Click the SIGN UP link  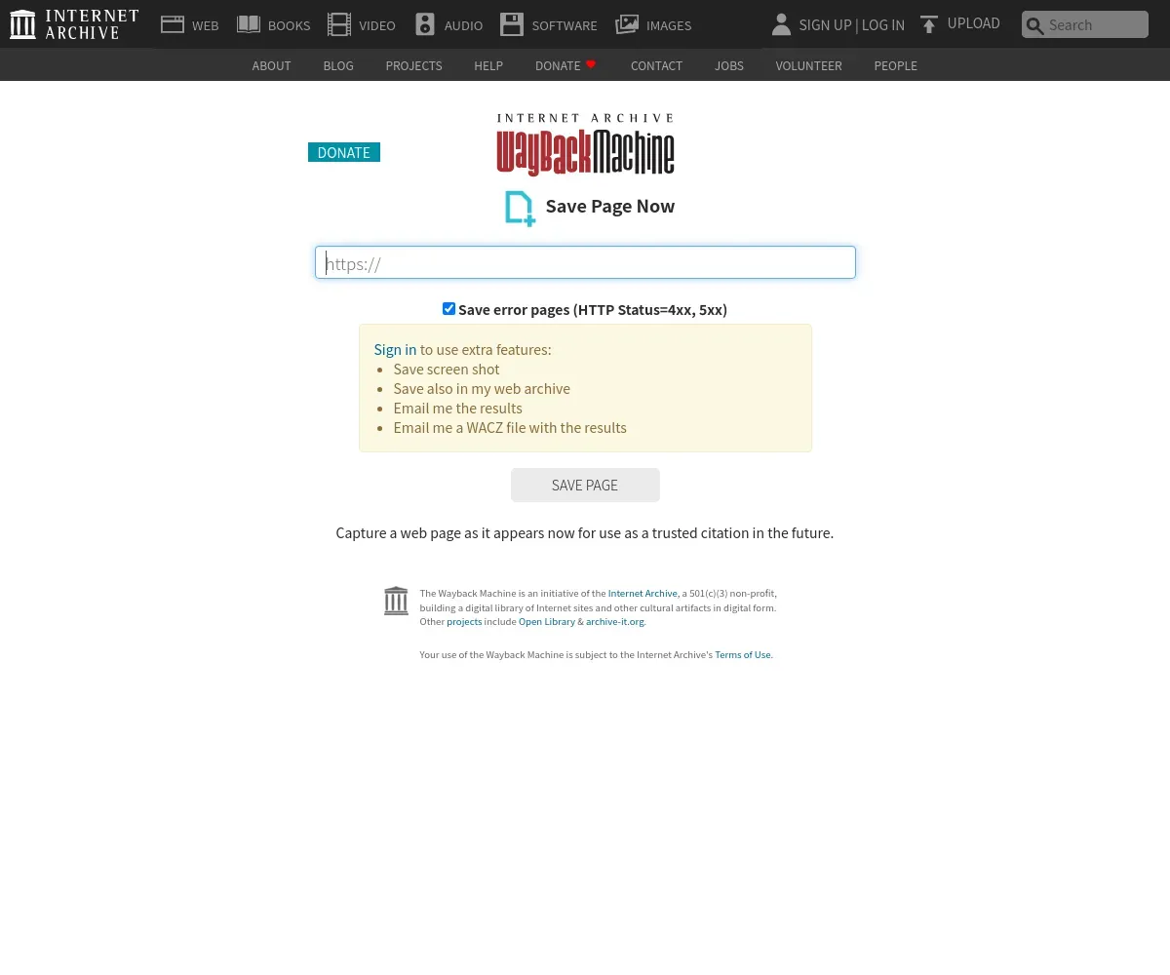pyautogui.click(x=825, y=25)
